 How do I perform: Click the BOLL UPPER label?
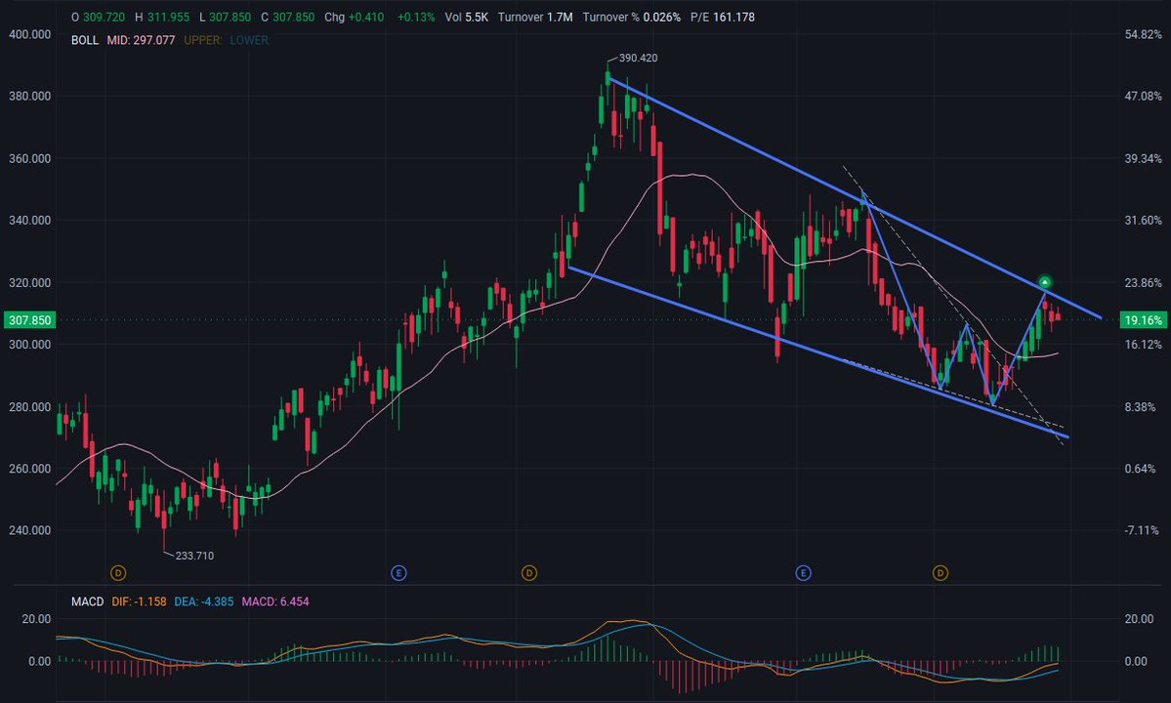(x=203, y=40)
